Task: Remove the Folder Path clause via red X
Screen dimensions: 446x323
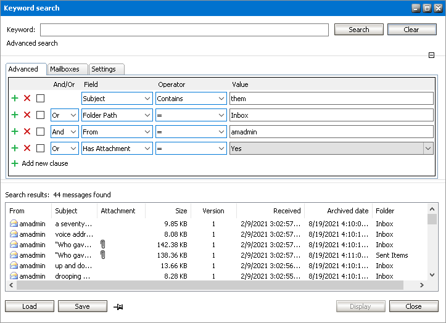Action: pyautogui.click(x=27, y=115)
